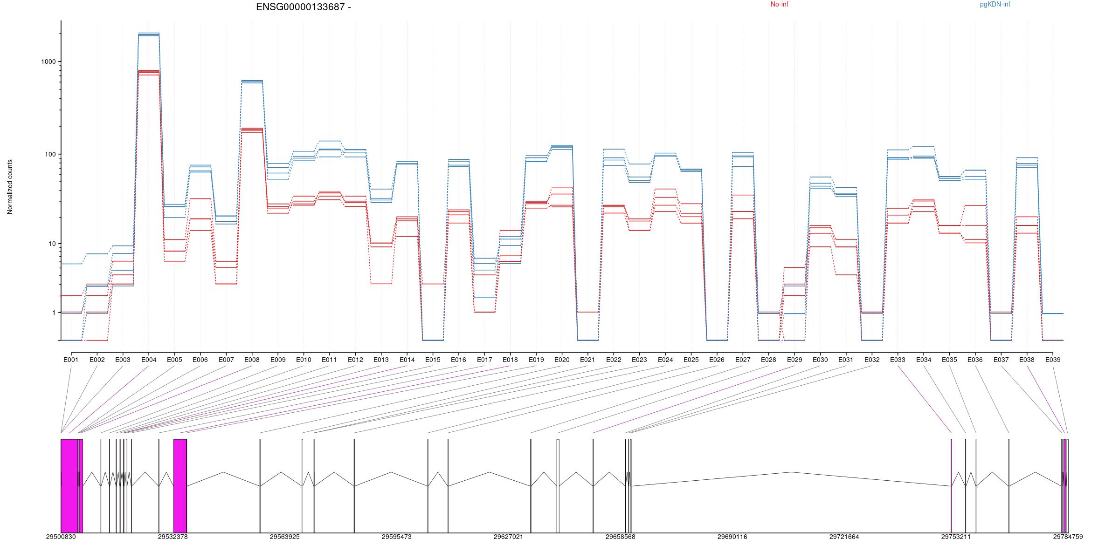The height and width of the screenshot is (559, 1119).
Task: Select exon label E007
Action: point(226,360)
